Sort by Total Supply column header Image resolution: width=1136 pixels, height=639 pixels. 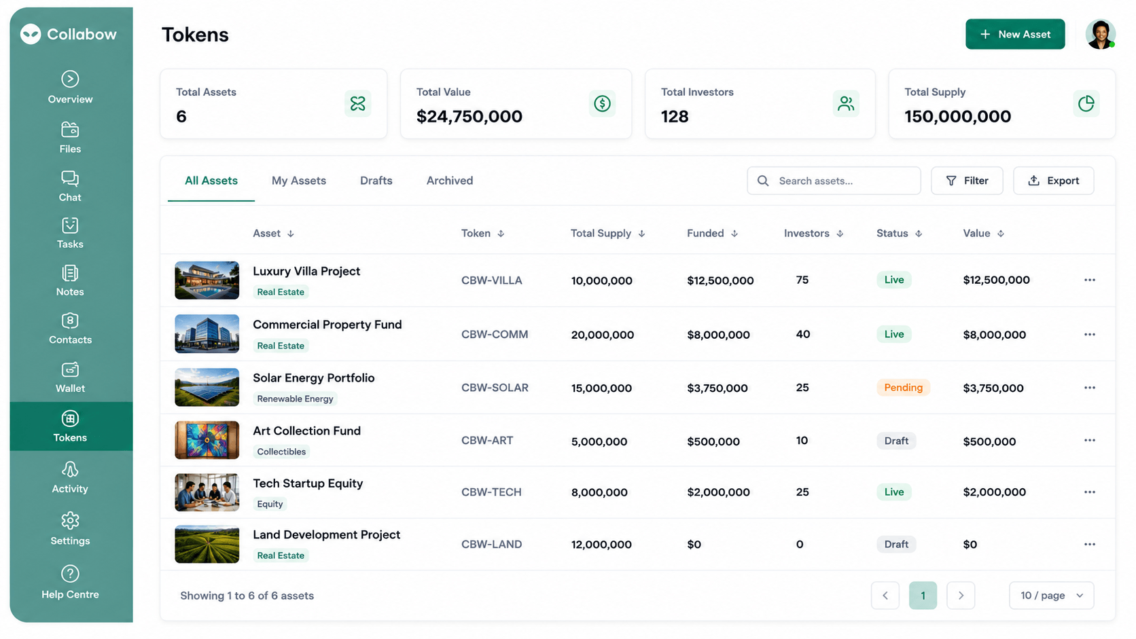607,233
